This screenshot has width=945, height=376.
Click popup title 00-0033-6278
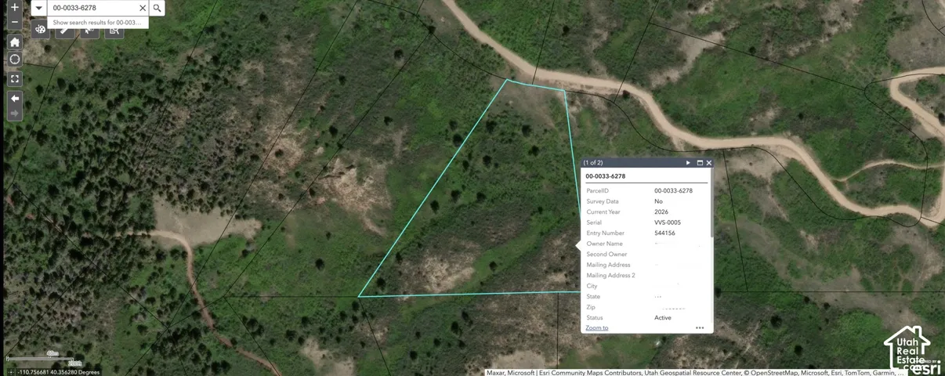(606, 176)
